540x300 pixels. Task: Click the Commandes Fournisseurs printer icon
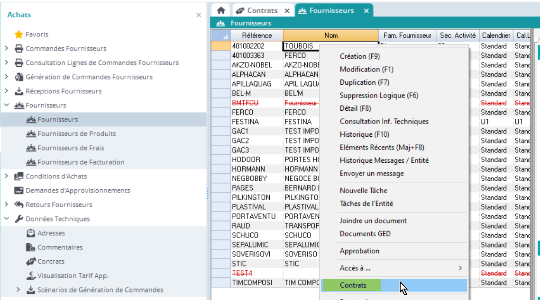(19, 49)
